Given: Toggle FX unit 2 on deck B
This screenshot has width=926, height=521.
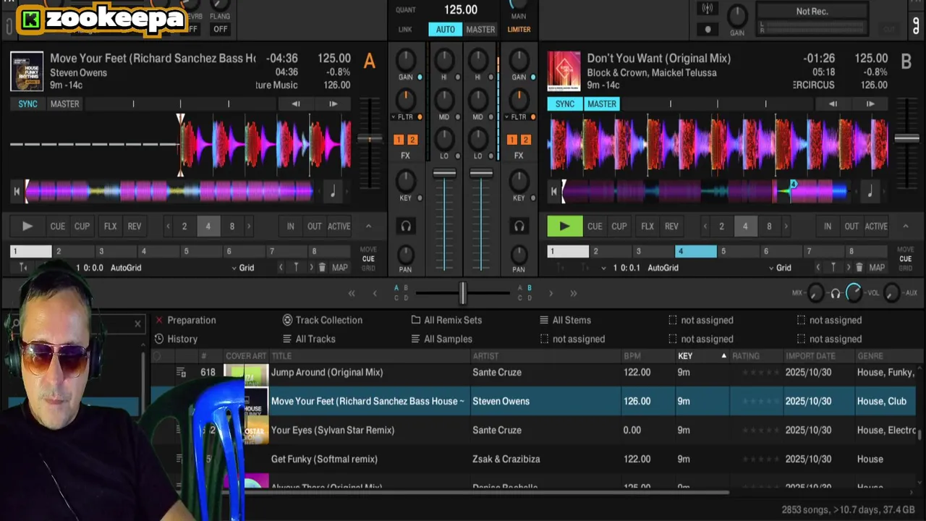Looking at the screenshot, I should [525, 140].
